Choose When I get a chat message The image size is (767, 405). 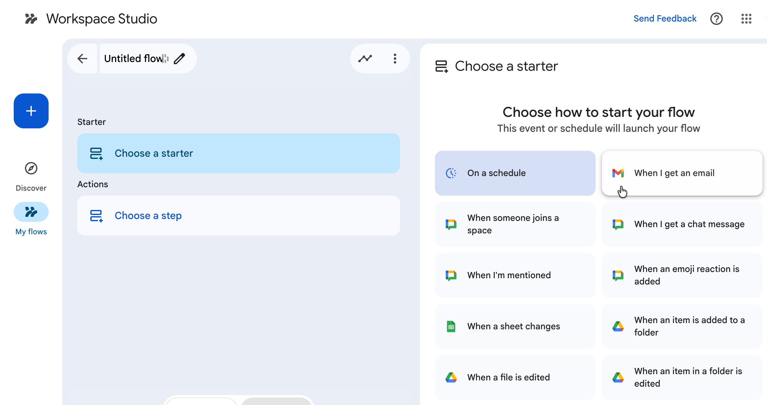coord(682,224)
